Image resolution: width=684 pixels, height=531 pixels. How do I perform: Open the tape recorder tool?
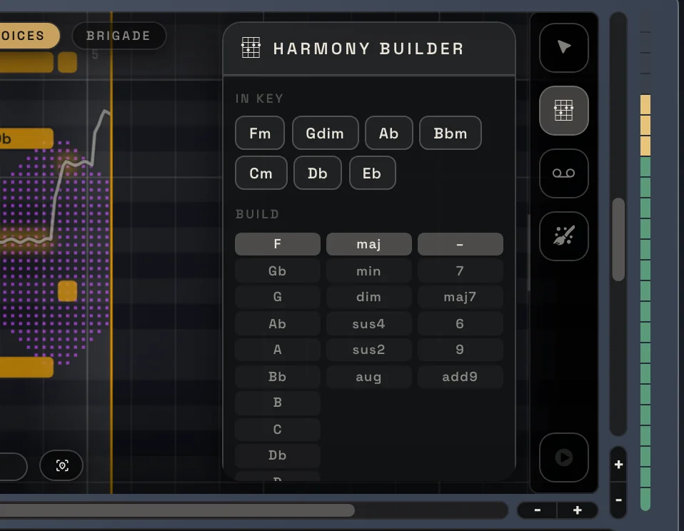tap(563, 173)
